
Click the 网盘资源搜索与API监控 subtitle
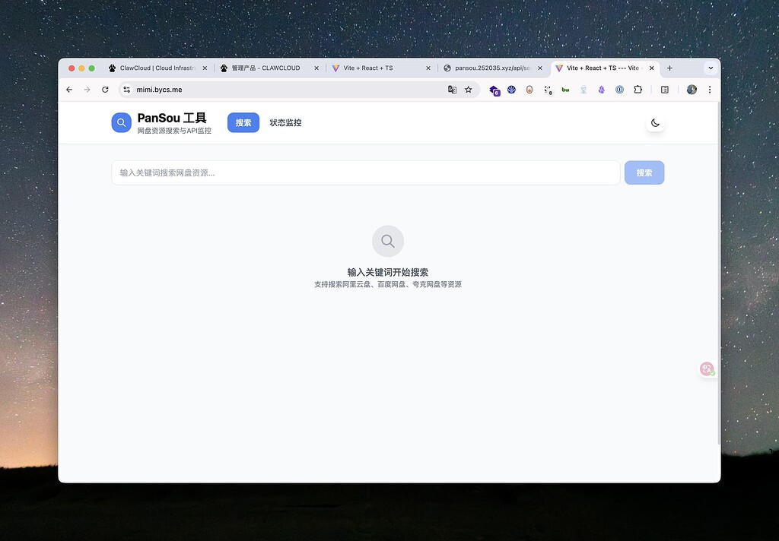pyautogui.click(x=174, y=131)
